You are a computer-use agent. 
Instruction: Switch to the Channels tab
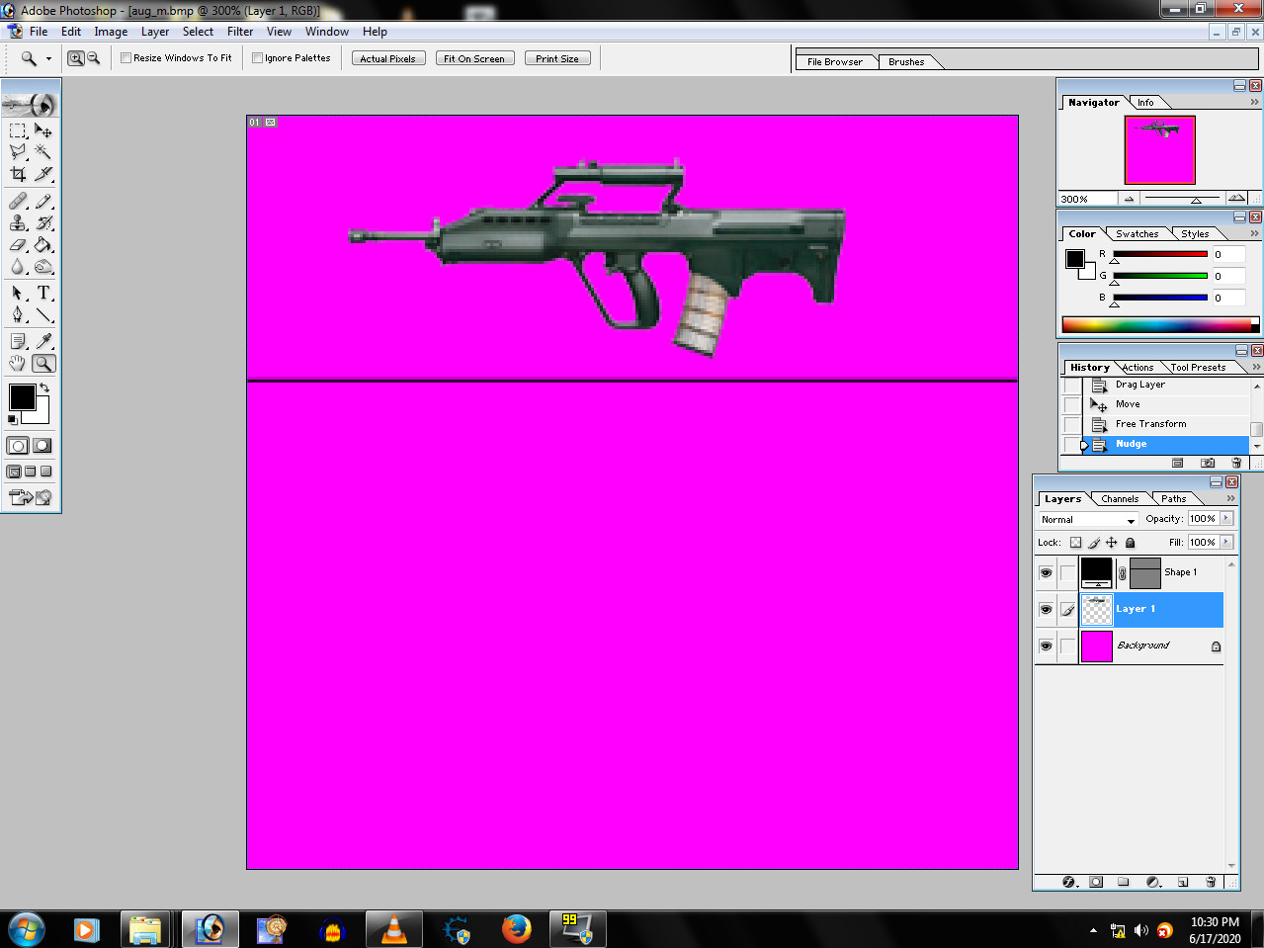1119,498
